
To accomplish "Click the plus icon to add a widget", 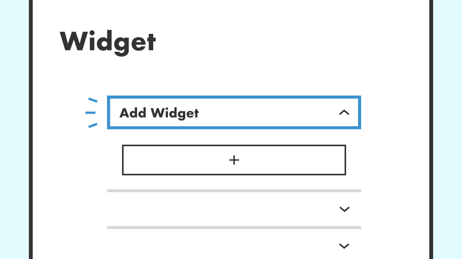I will coord(234,160).
